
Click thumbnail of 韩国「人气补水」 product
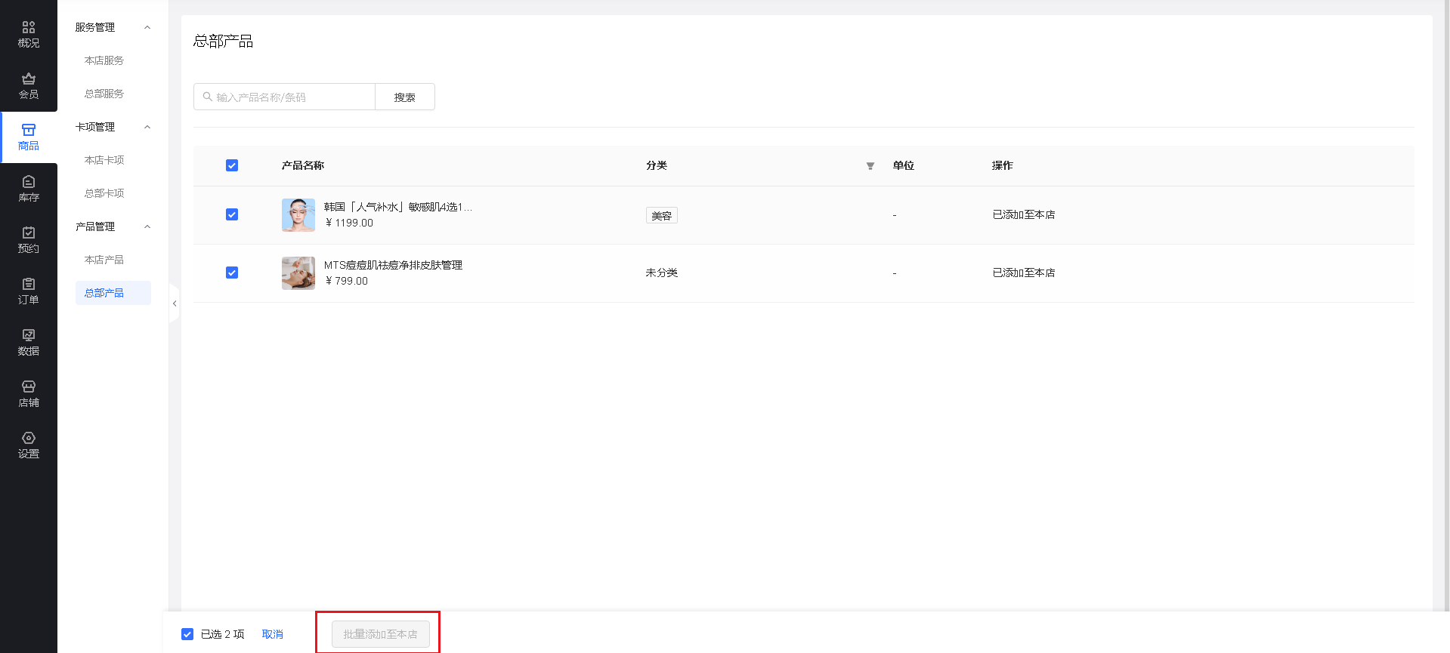click(298, 215)
